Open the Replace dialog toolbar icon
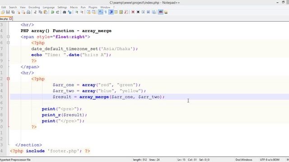This screenshot has width=289, height=162. point(70,12)
